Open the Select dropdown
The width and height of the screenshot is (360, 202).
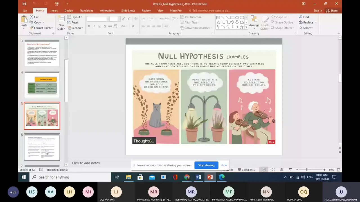[306, 28]
